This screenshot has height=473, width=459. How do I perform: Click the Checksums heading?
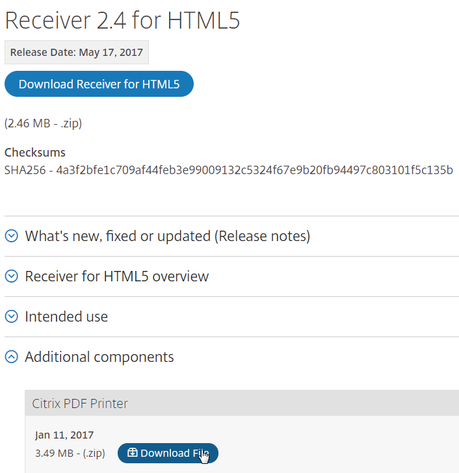35,152
